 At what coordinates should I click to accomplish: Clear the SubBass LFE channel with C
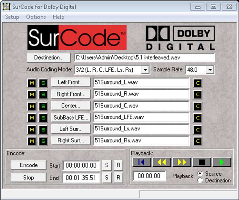point(198,118)
